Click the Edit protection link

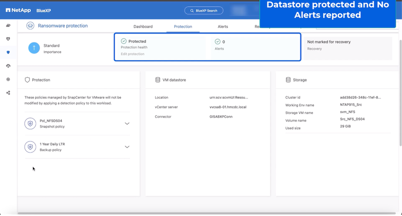tap(132, 54)
